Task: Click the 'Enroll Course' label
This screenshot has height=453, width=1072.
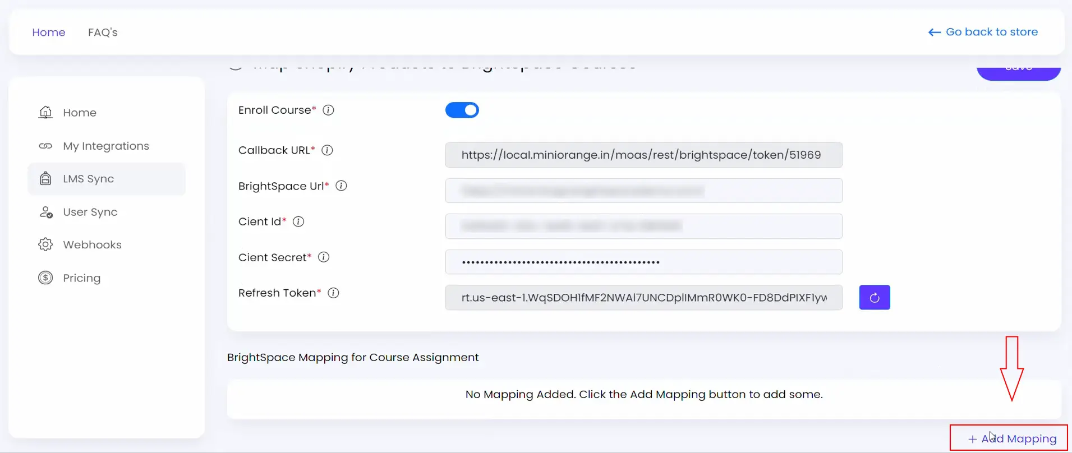Action: (x=277, y=110)
